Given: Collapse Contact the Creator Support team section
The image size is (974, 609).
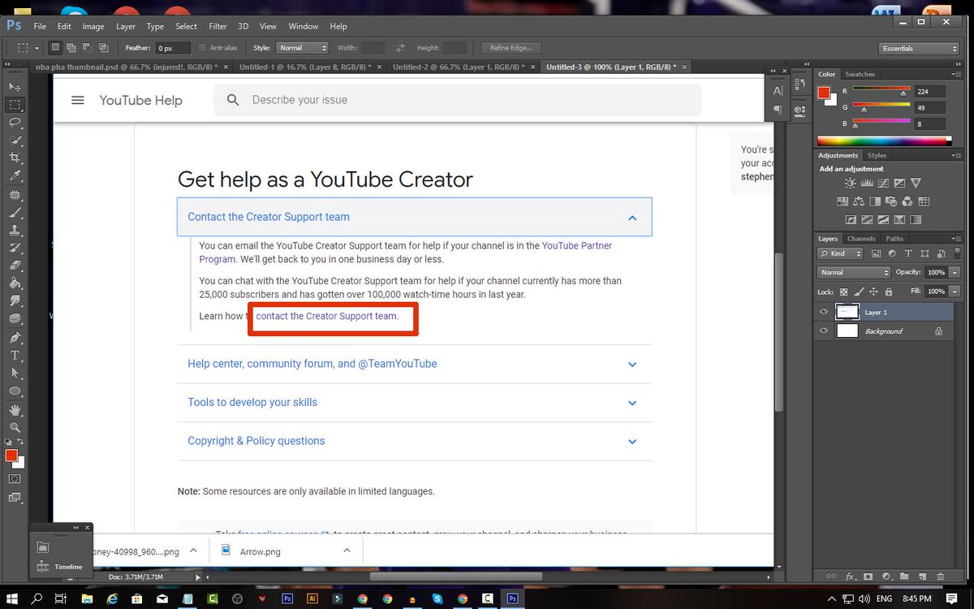Looking at the screenshot, I should (x=414, y=217).
